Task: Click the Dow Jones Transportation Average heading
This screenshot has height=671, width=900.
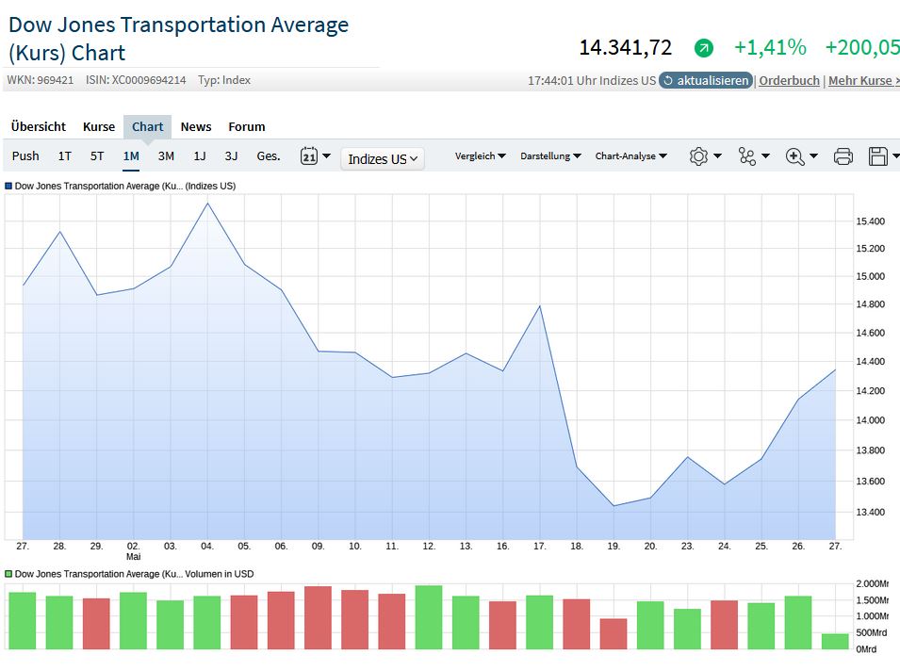Action: tap(178, 39)
